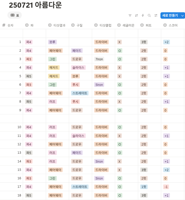Open the search magnifier icon
Image resolution: width=185 pixels, height=200 pixels.
149,15
